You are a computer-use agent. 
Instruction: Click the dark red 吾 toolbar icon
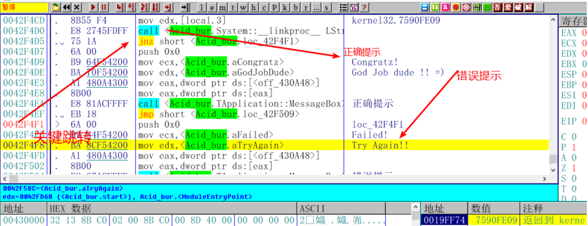[498, 7]
